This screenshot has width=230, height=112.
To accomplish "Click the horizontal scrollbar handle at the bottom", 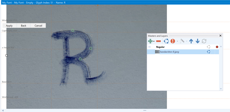I will (x=145, y=110).
